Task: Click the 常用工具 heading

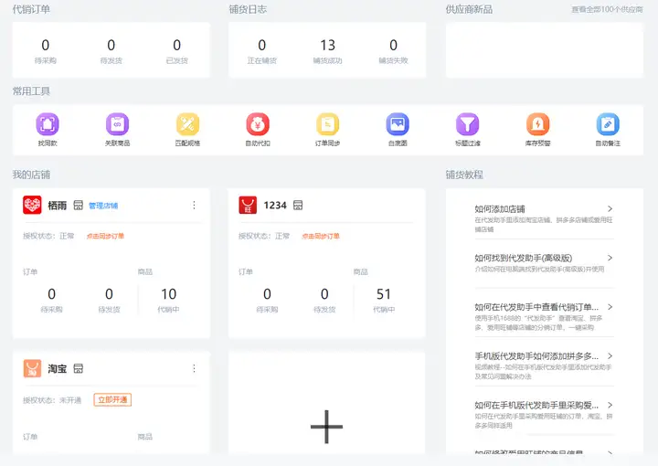Action: (31, 91)
